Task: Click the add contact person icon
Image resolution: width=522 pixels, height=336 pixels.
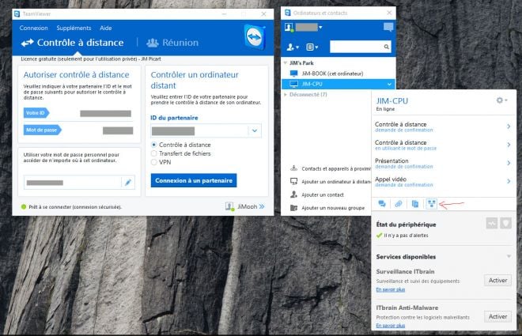Action: (x=293, y=194)
